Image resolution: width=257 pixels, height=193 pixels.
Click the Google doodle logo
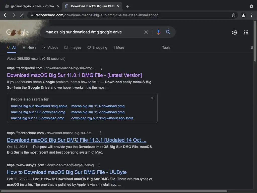[x=18, y=32]
